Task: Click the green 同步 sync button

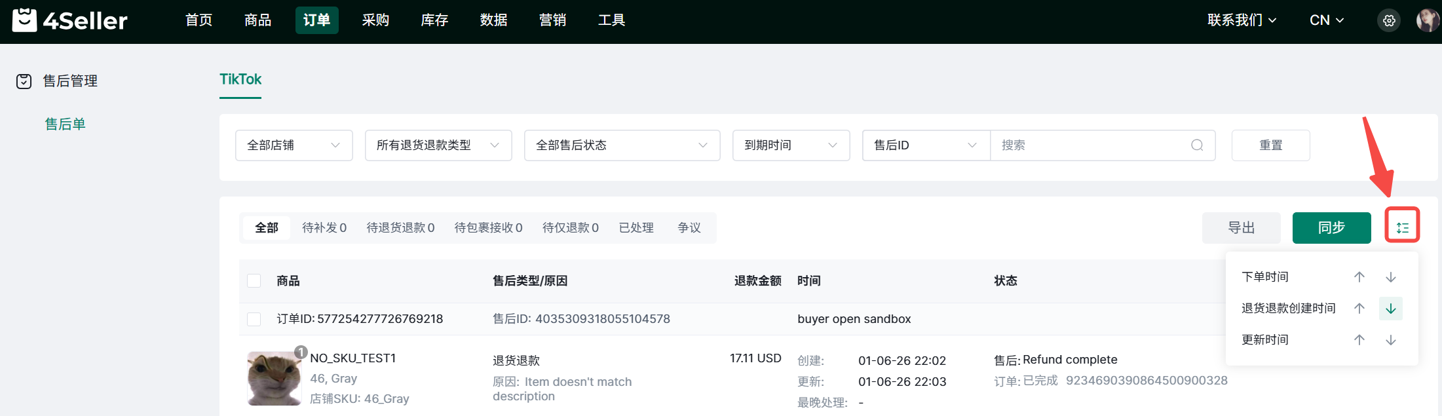Action: tap(1331, 228)
